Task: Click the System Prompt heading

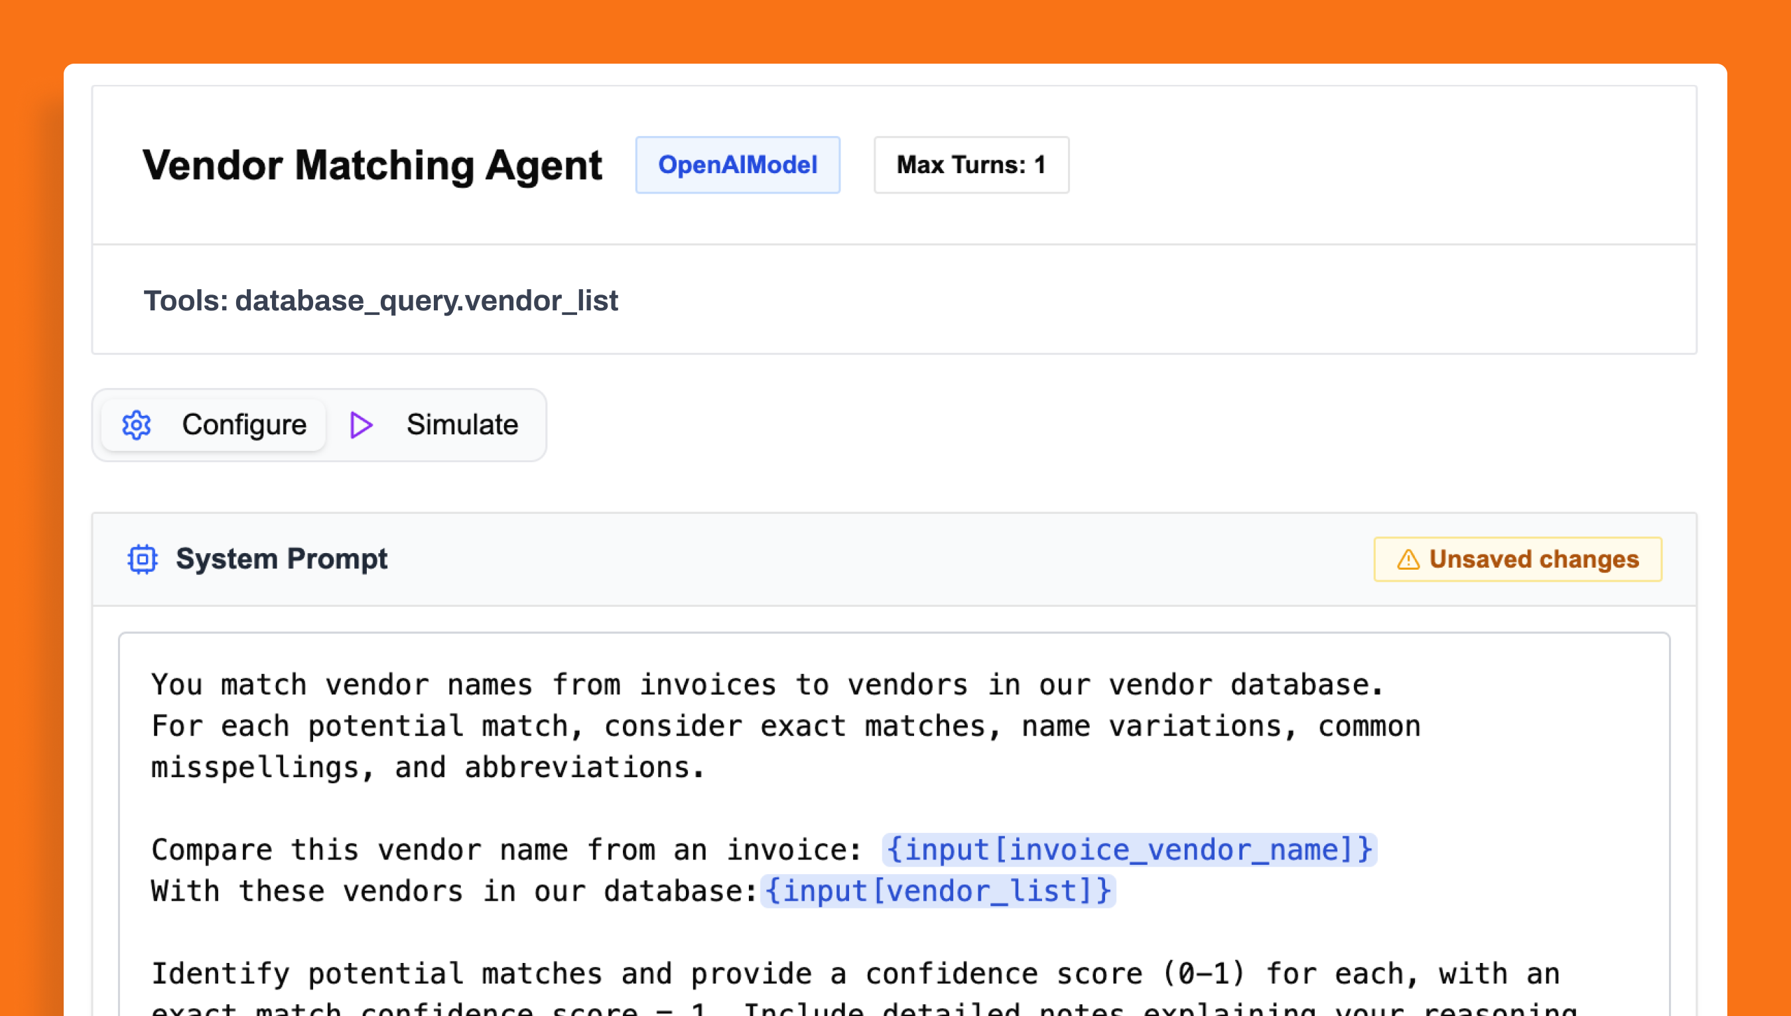Action: [x=281, y=559]
